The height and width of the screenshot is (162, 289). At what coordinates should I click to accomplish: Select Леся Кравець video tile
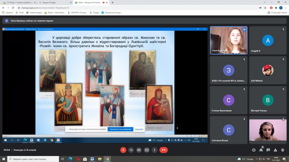229,40
